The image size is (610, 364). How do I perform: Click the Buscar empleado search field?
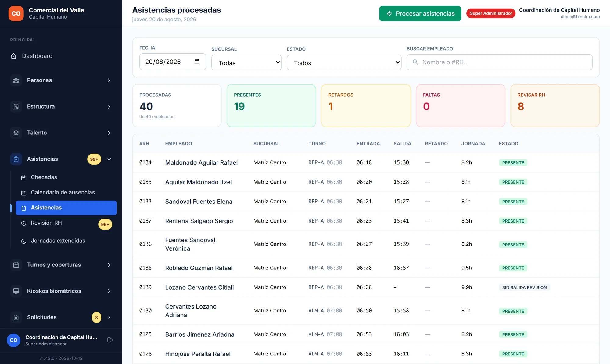[x=499, y=62]
